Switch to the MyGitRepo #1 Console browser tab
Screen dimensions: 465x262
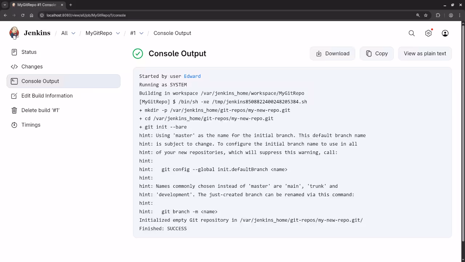click(x=36, y=5)
